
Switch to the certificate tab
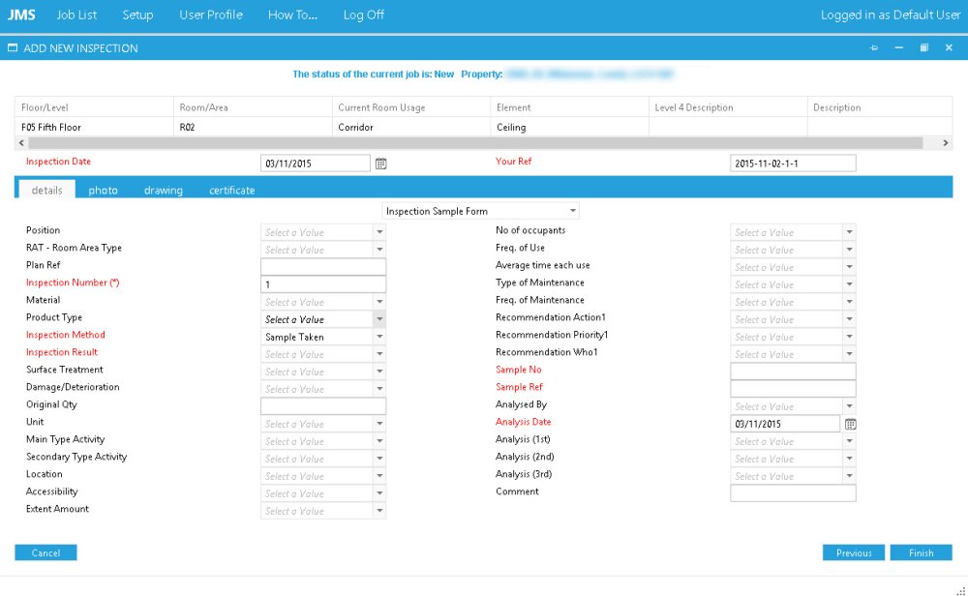pos(231,190)
